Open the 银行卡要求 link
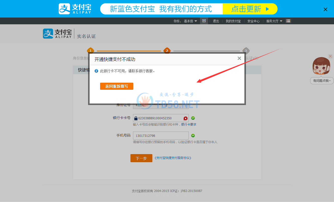The height and width of the screenshot is (202, 334). 189,125
